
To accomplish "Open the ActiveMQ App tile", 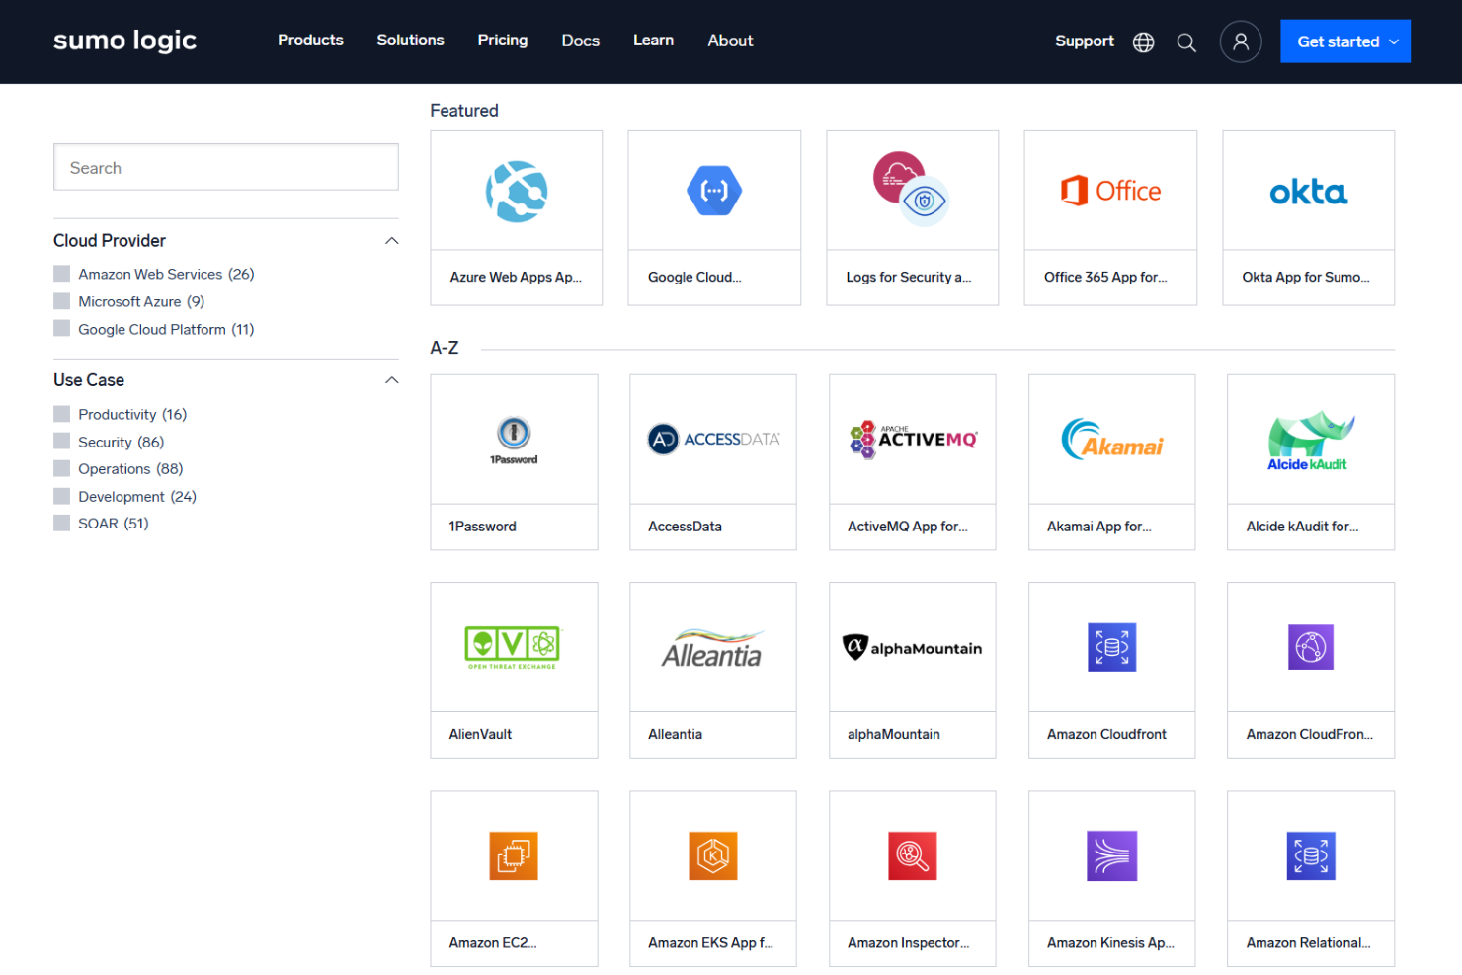I will [912, 462].
